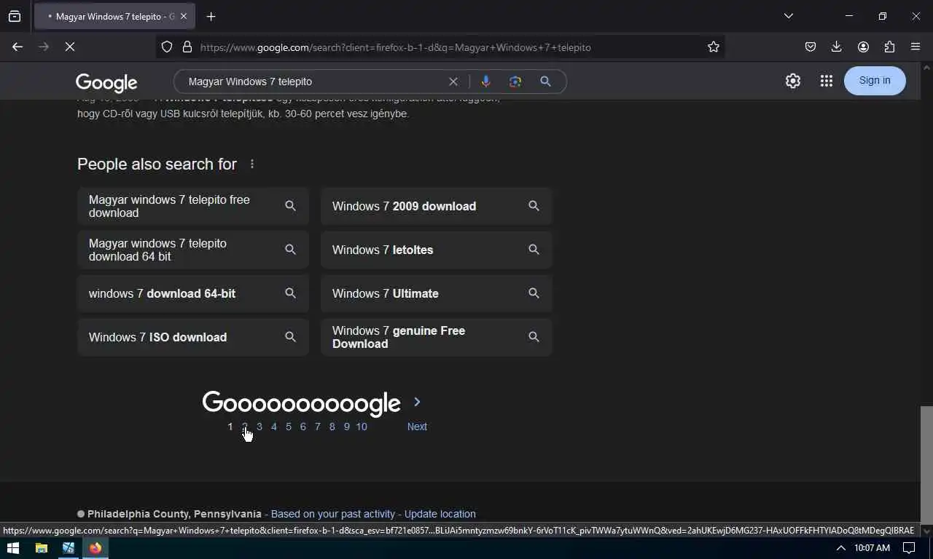933x559 pixels.
Task: Open the Windows Start menu
Action: coord(12,548)
